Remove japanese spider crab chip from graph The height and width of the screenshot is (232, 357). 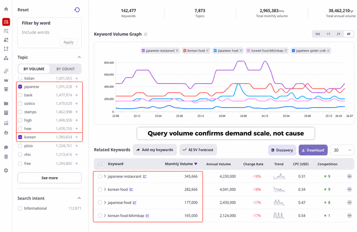click(328, 51)
